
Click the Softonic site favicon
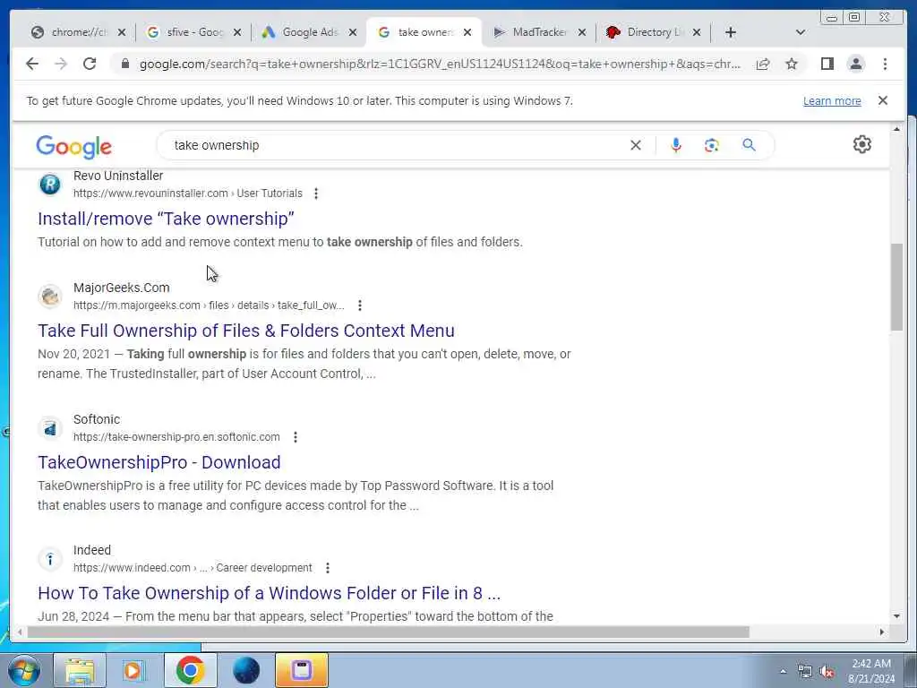tap(50, 428)
